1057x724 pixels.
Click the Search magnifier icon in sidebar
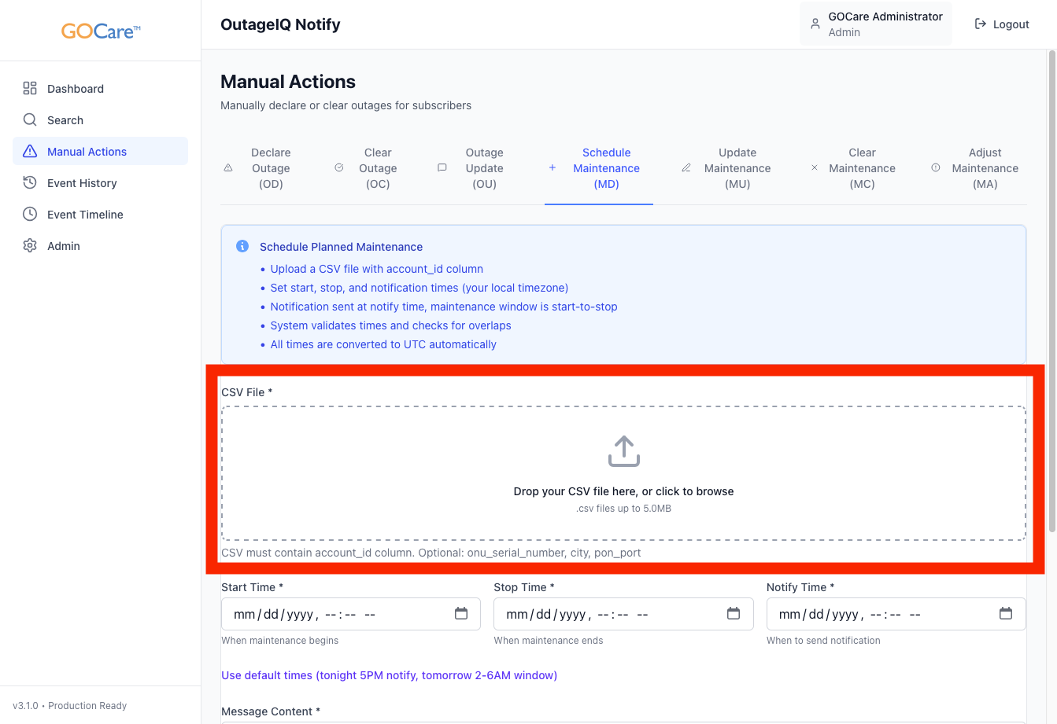[30, 120]
